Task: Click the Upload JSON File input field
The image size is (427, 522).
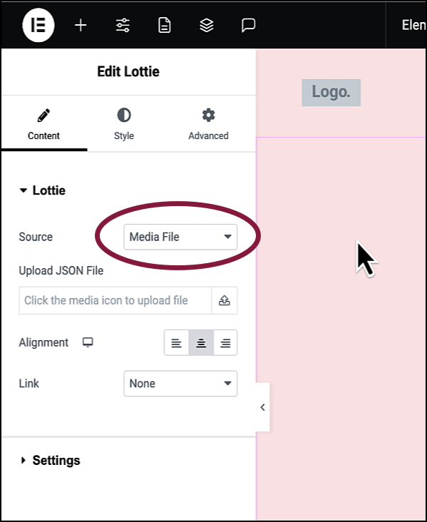Action: pyautogui.click(x=115, y=300)
